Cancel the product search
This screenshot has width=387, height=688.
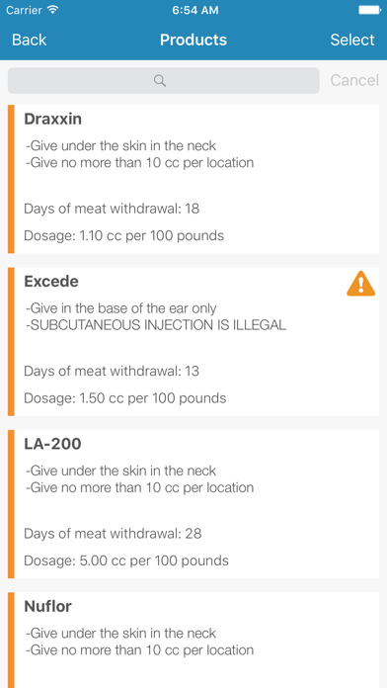[354, 80]
